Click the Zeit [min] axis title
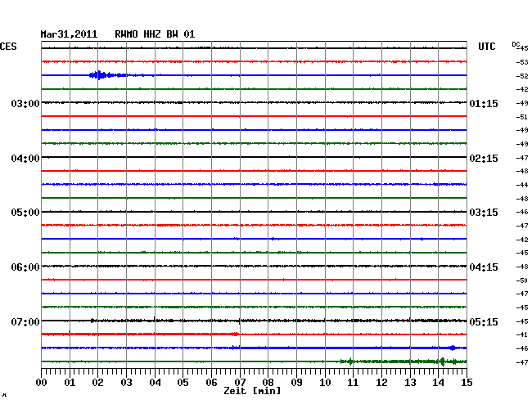Screen dimensions: 532x404 click(252, 391)
